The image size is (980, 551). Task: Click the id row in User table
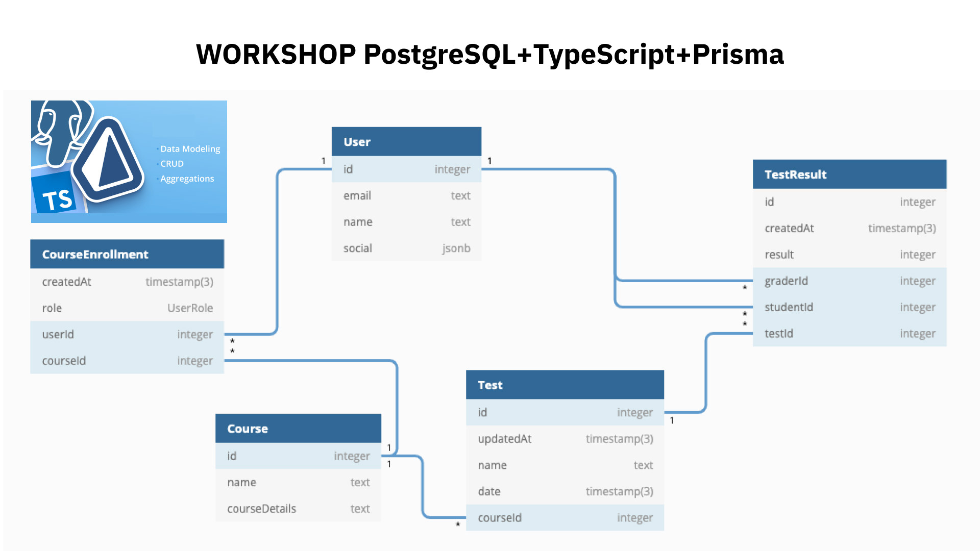pyautogui.click(x=406, y=169)
